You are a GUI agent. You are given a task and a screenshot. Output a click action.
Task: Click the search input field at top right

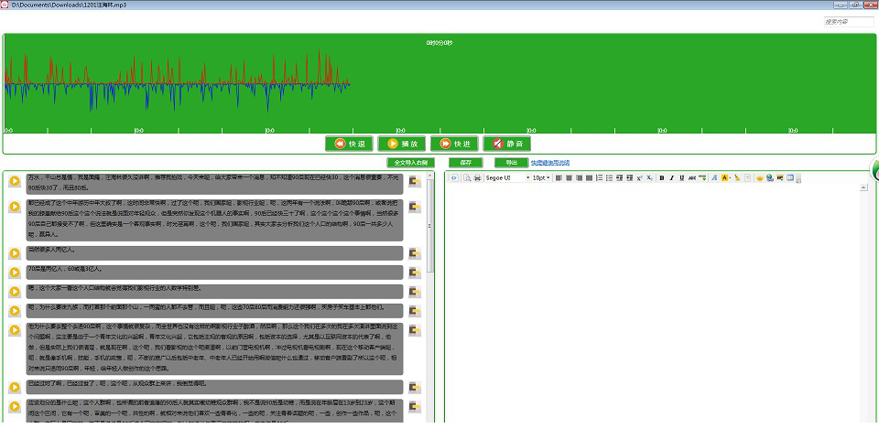[848, 22]
